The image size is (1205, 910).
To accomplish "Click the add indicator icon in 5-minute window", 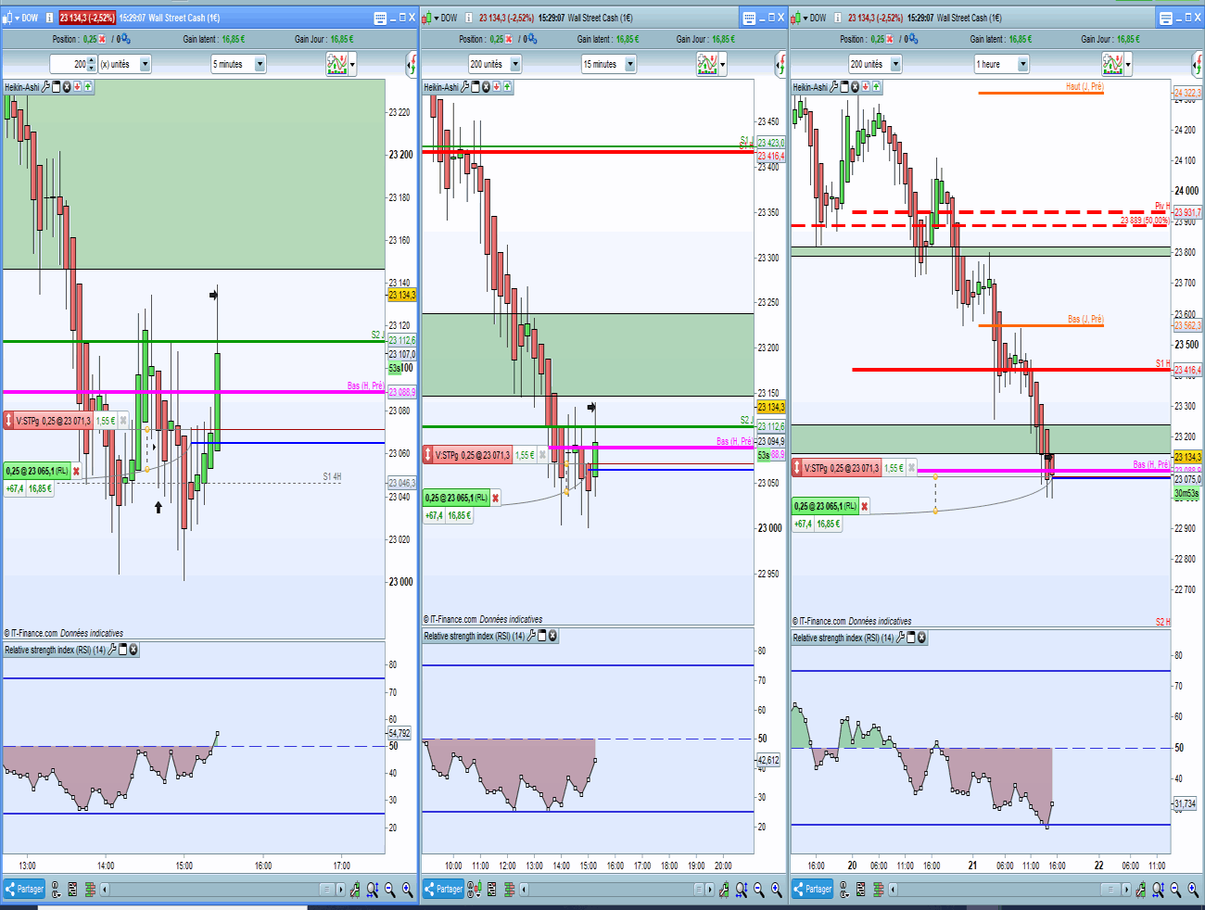I will pyautogui.click(x=336, y=64).
